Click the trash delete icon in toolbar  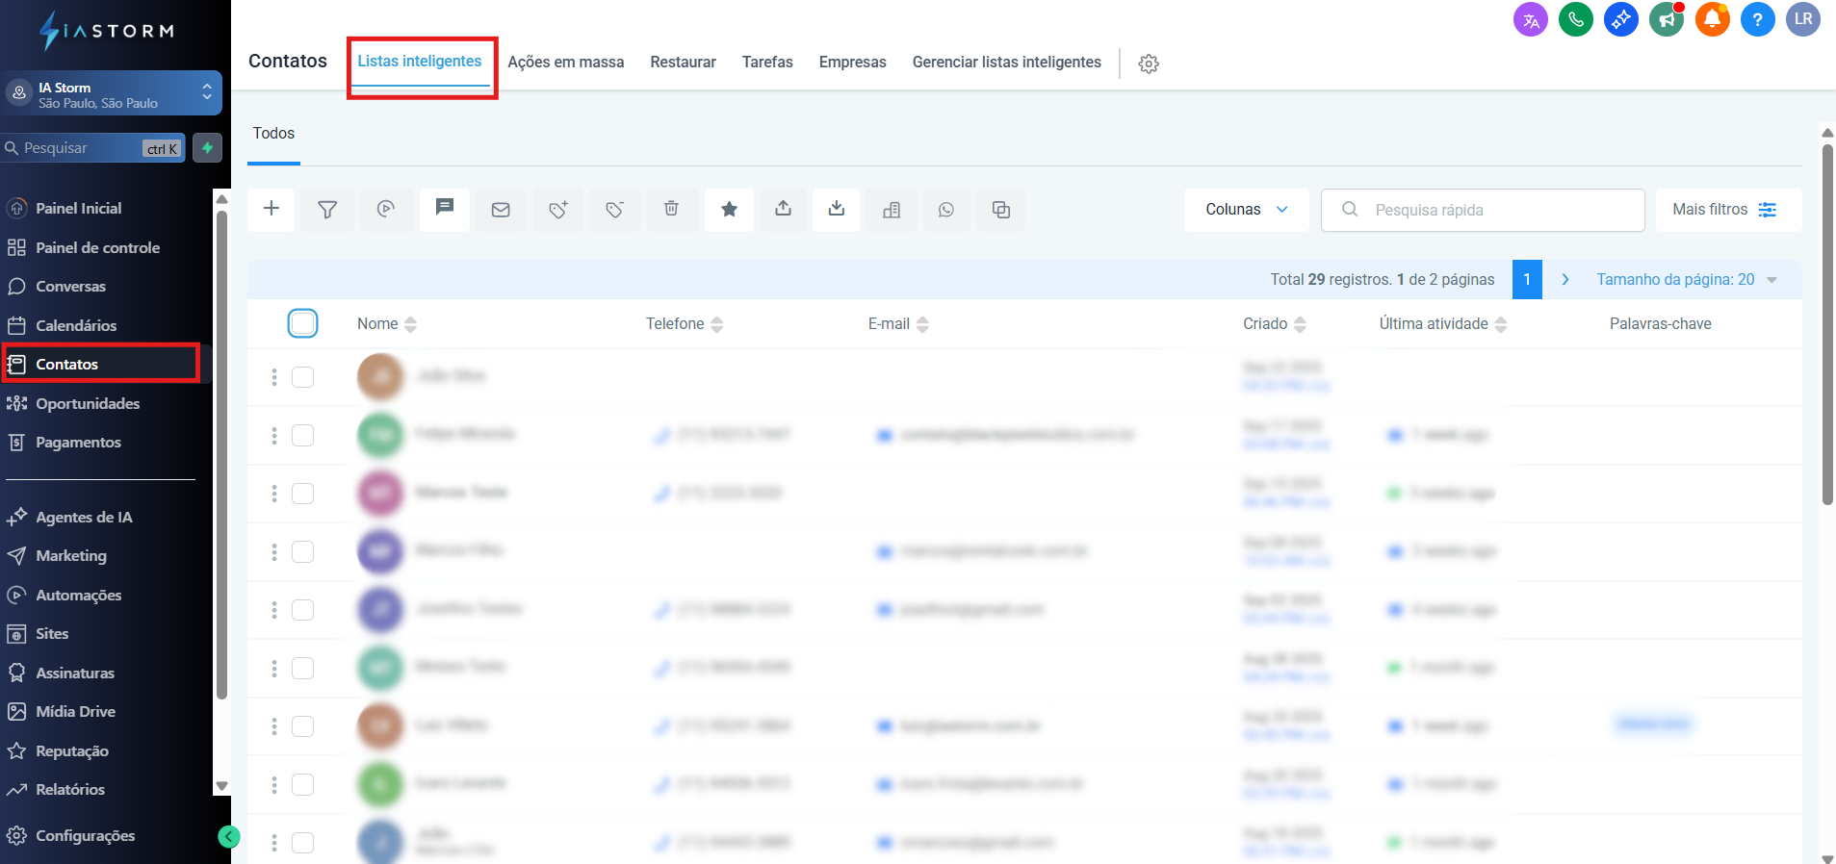click(x=671, y=209)
